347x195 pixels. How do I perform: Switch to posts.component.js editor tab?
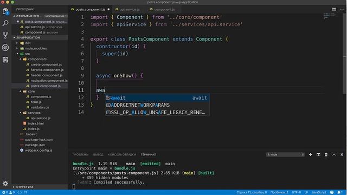[x=90, y=9]
